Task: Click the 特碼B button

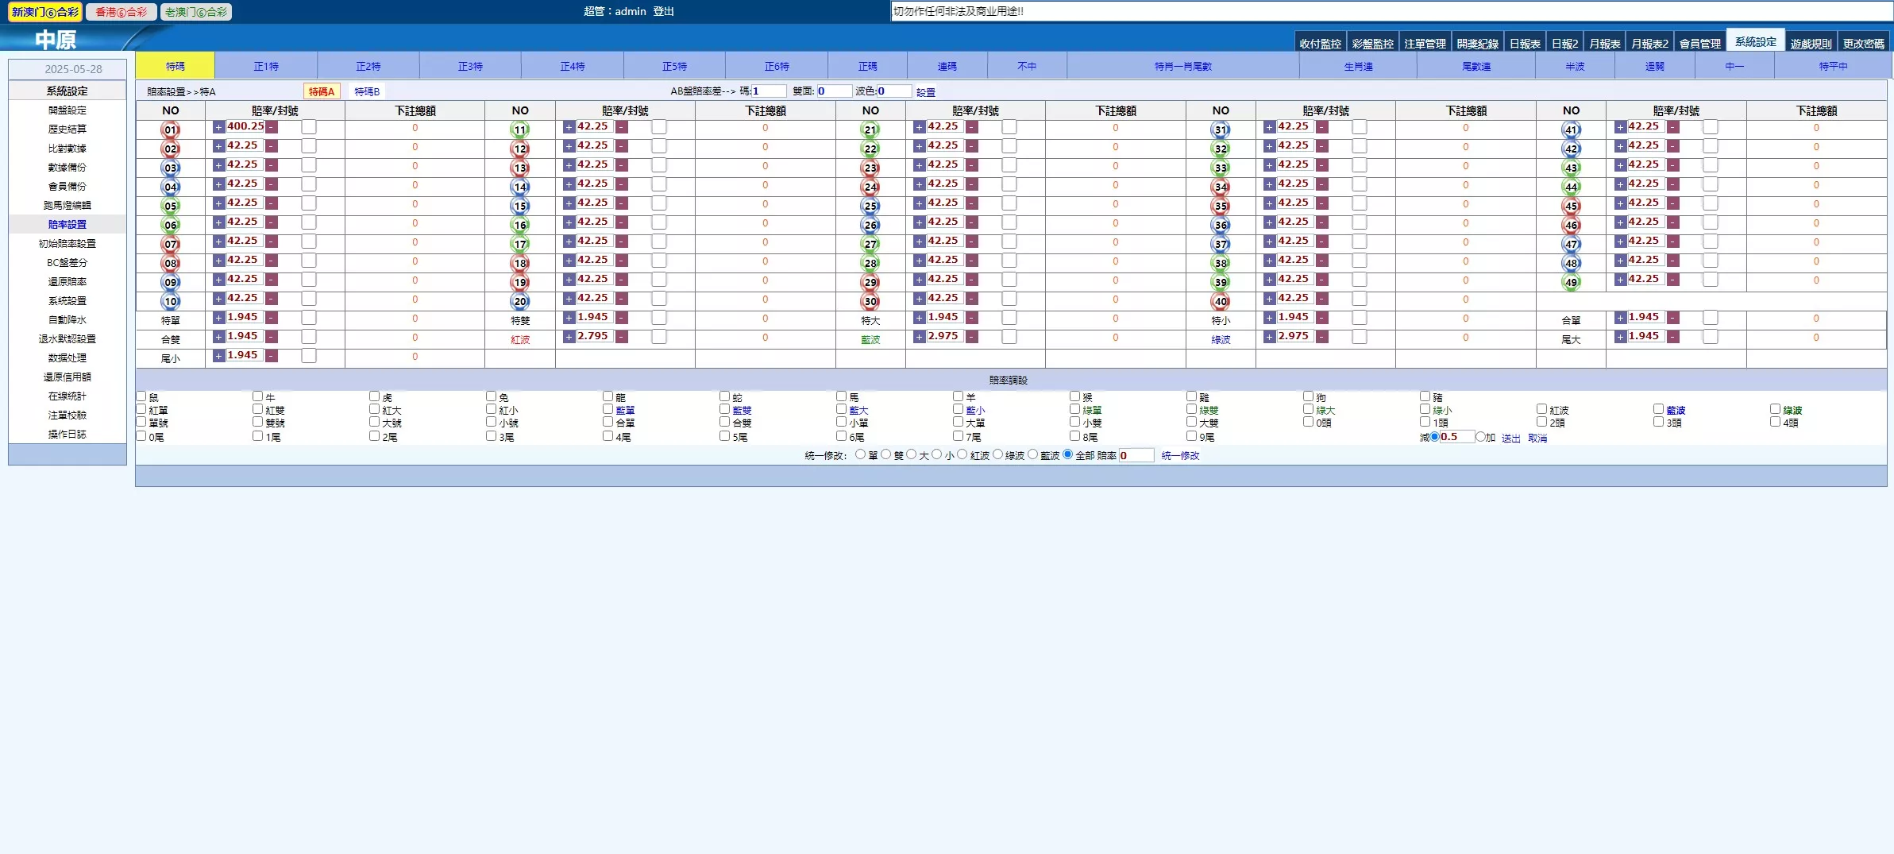Action: coord(367,91)
